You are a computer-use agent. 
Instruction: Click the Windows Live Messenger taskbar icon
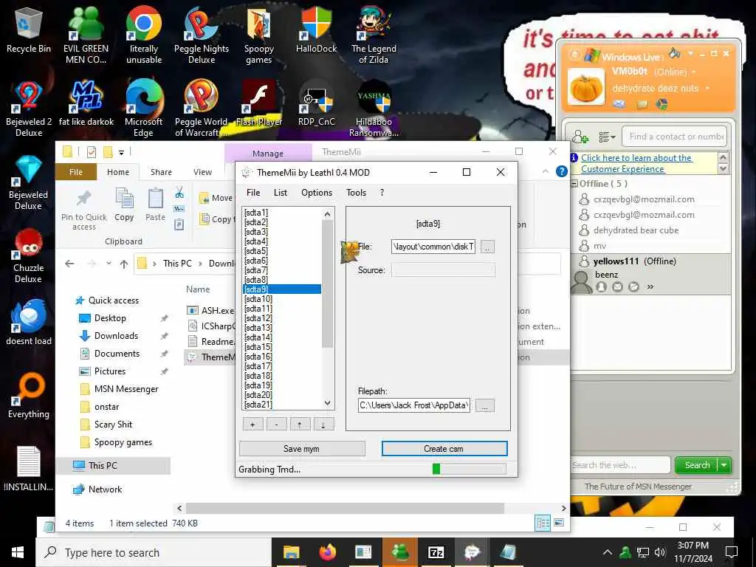pyautogui.click(x=399, y=552)
